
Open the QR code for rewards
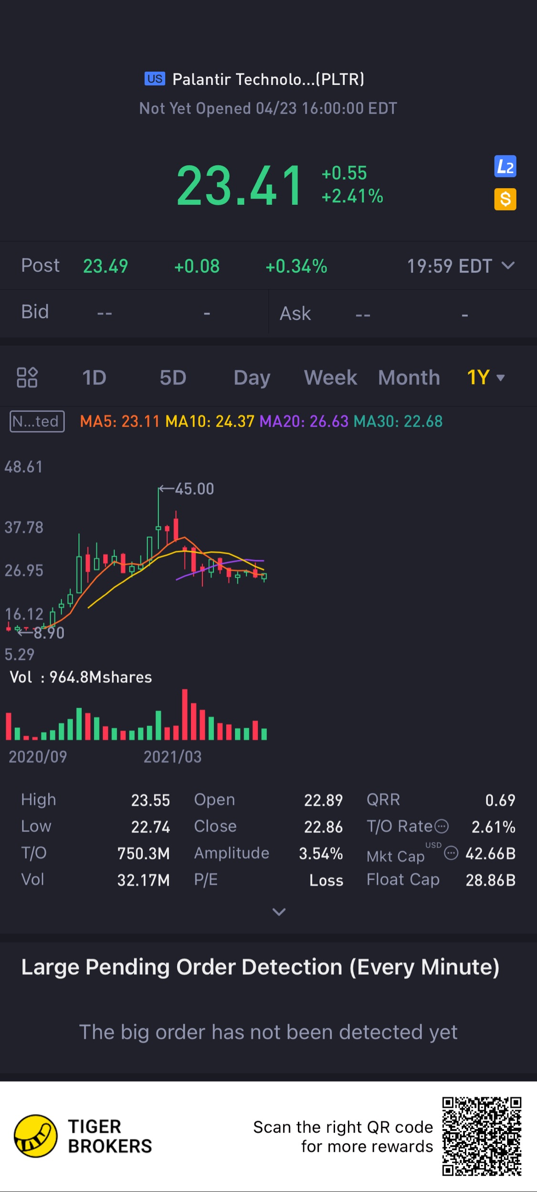(481, 1136)
